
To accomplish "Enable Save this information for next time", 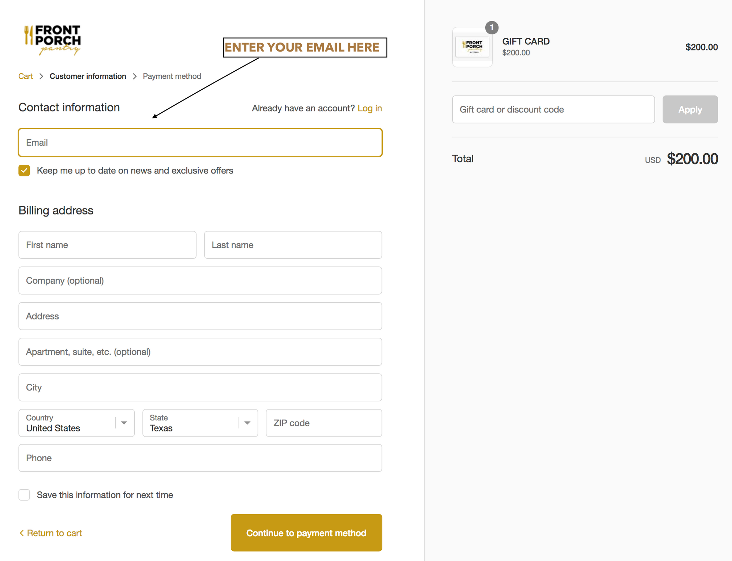I will (24, 495).
